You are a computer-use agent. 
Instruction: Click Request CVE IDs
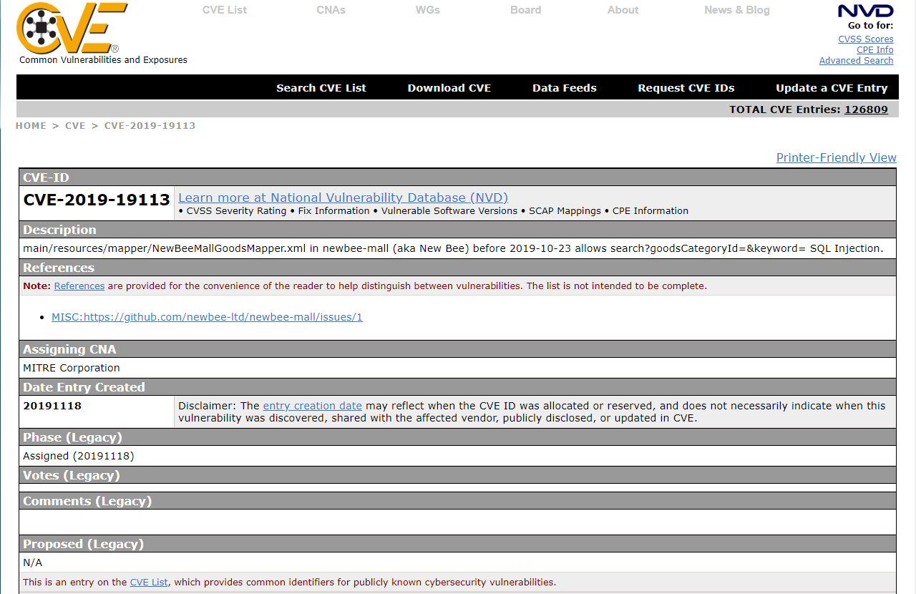[686, 88]
